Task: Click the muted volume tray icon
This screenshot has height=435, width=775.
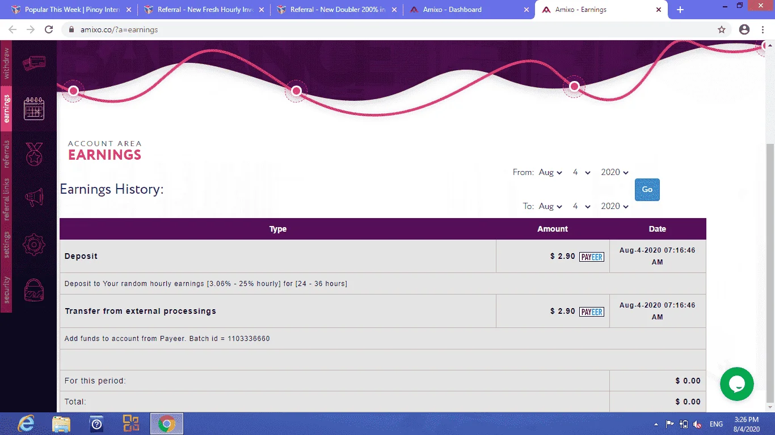Action: (697, 424)
